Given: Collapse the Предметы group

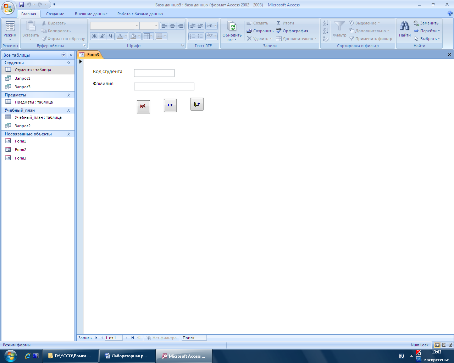Looking at the screenshot, I should (x=68, y=95).
